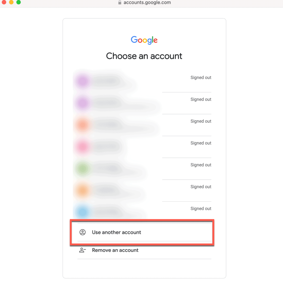The height and width of the screenshot is (285, 283).
Task: Click the topmost Signed out label
Action: tap(201, 78)
